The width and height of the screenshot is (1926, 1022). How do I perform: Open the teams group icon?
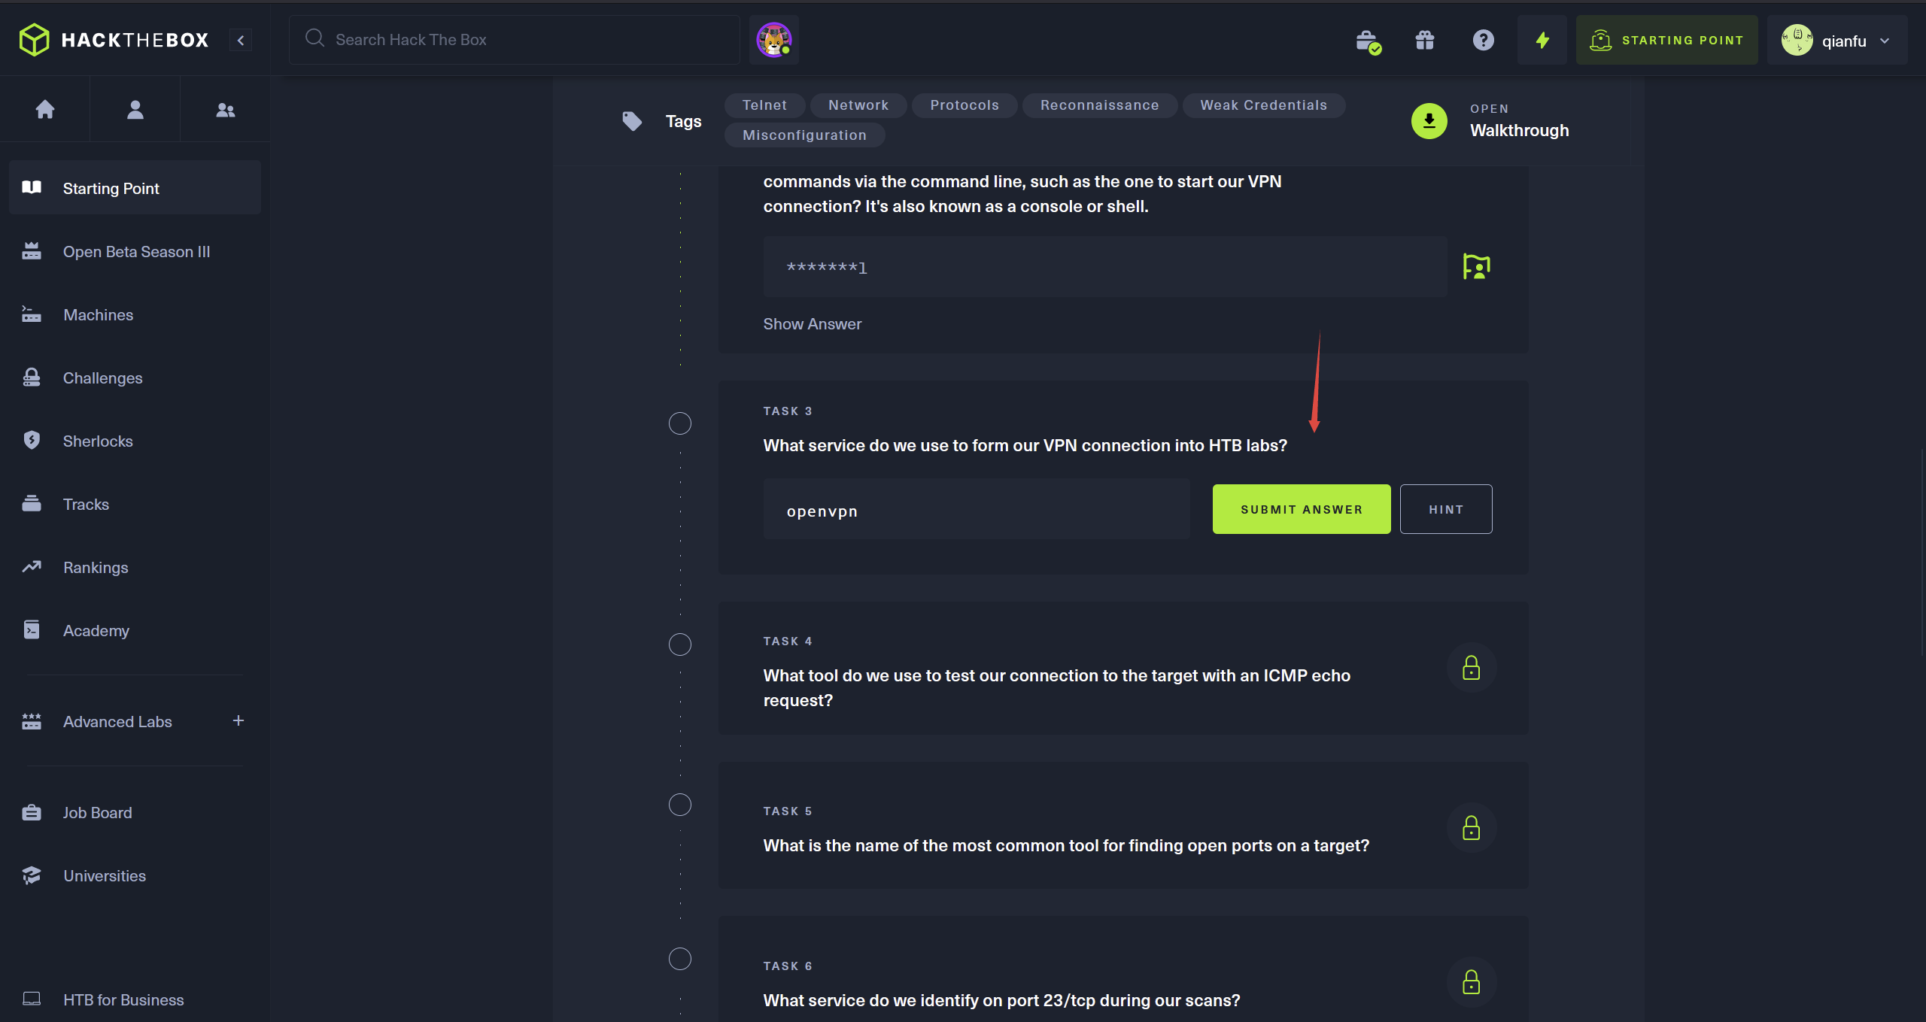point(225,110)
